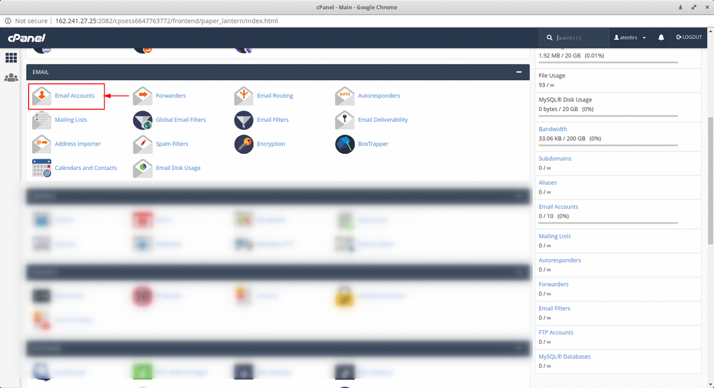The width and height of the screenshot is (714, 388).
Task: Click the browser address bar URL
Action: (167, 21)
